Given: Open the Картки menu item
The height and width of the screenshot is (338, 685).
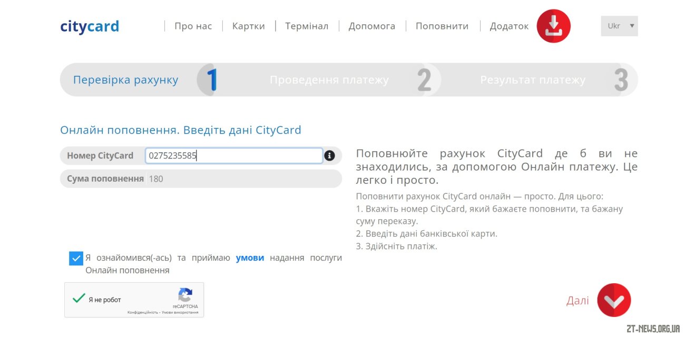Looking at the screenshot, I should click(249, 26).
